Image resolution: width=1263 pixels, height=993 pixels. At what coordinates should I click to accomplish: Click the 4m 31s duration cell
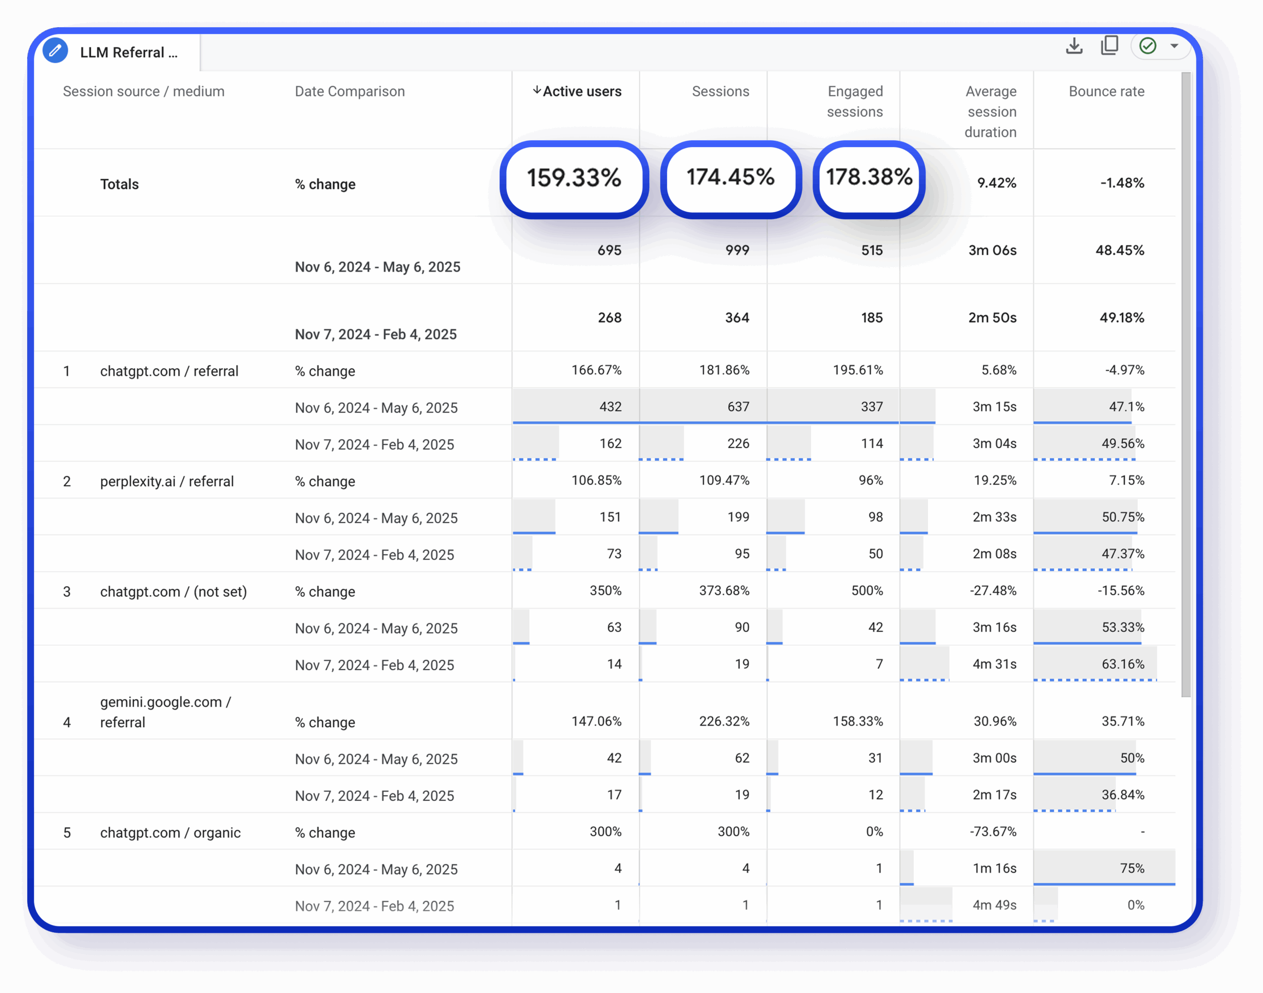pyautogui.click(x=995, y=664)
